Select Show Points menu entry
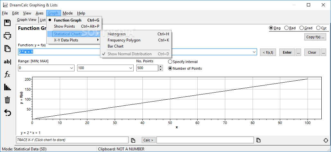 point(74,26)
